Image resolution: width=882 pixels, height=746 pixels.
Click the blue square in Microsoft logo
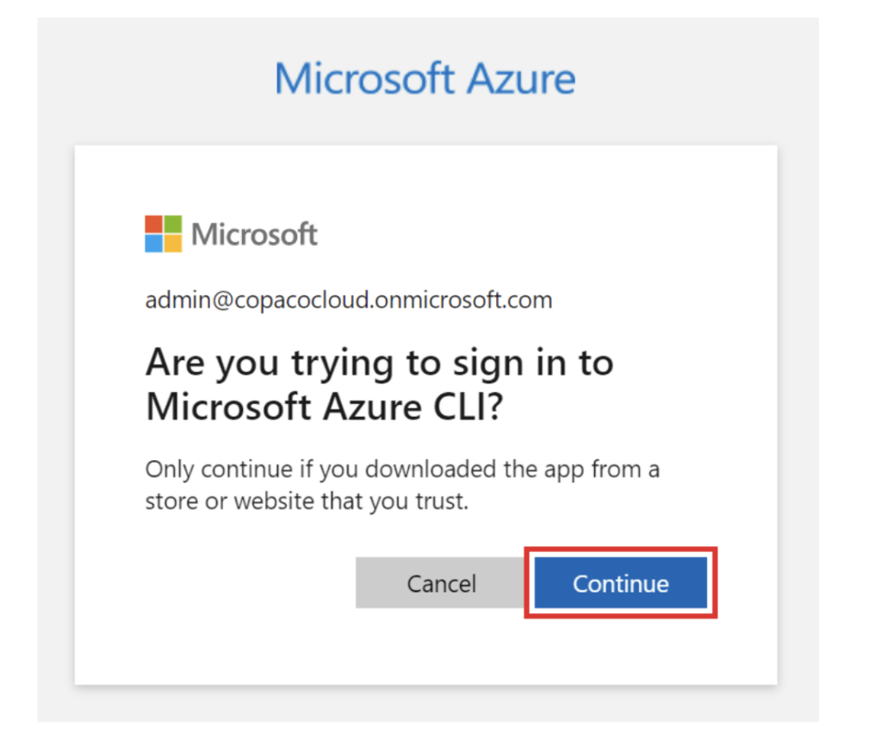click(x=154, y=243)
